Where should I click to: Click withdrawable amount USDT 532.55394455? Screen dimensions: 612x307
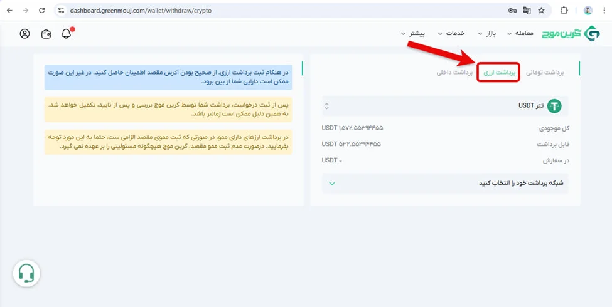point(352,144)
